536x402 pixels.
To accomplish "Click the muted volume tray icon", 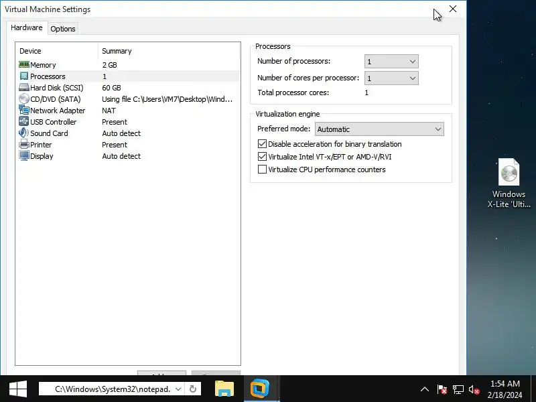I will [x=474, y=389].
